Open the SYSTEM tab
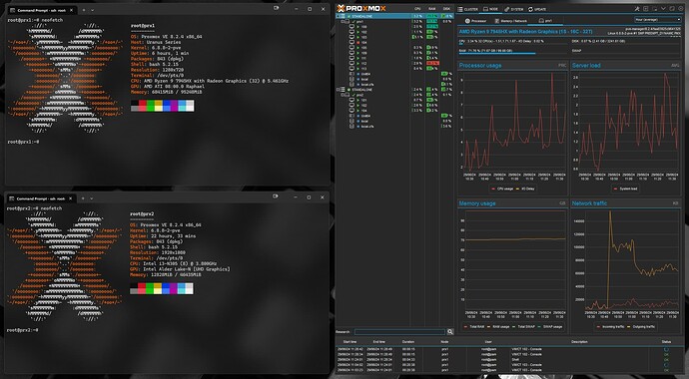This screenshot has height=379, width=689. tap(513, 9)
